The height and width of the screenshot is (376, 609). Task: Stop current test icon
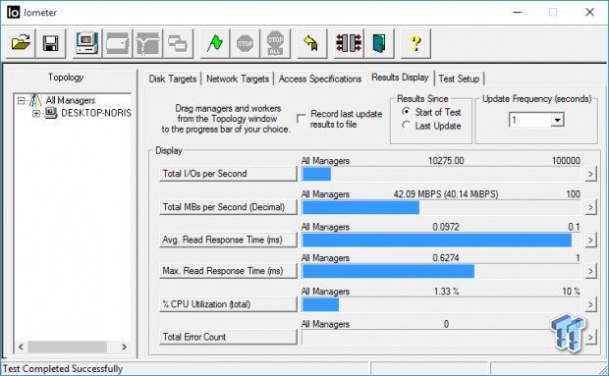pos(245,43)
